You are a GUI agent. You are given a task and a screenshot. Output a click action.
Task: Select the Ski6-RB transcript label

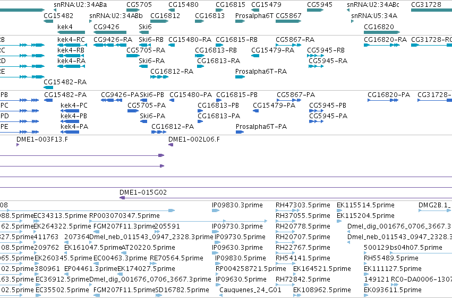click(151, 39)
